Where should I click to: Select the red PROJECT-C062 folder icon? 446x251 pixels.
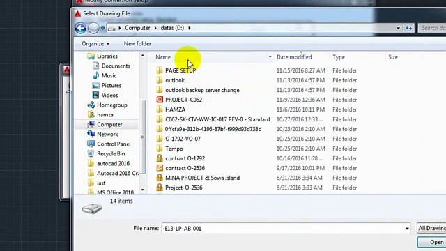[x=160, y=100]
